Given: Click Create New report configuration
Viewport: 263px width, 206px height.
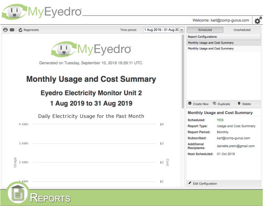Looking at the screenshot, I should pyautogui.click(x=198, y=104).
